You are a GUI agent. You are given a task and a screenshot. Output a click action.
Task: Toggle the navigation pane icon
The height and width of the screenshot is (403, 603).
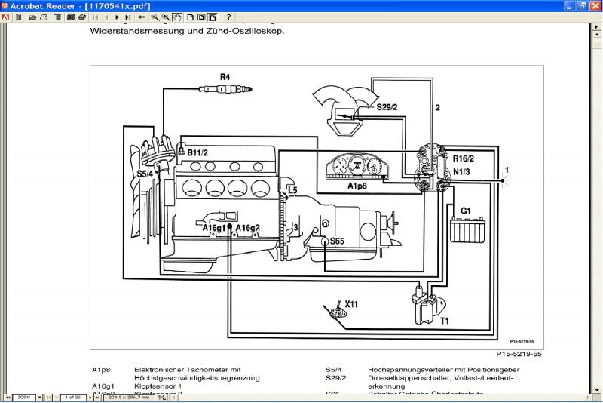(57, 17)
